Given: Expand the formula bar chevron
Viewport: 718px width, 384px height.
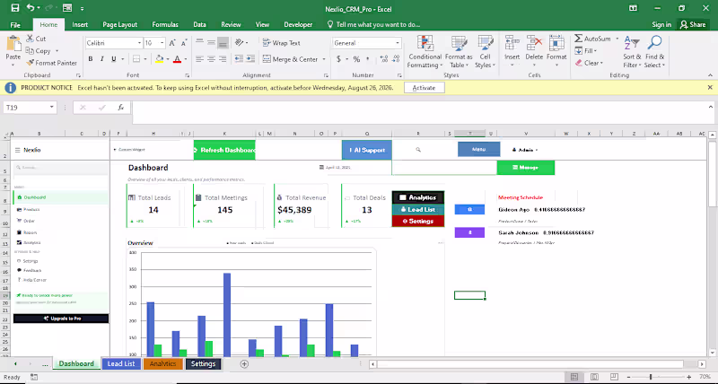Looking at the screenshot, I should 710,107.
